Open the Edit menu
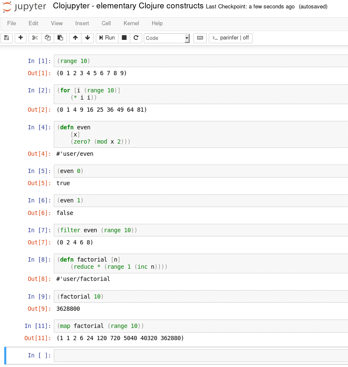The image size is (348, 367). click(33, 24)
